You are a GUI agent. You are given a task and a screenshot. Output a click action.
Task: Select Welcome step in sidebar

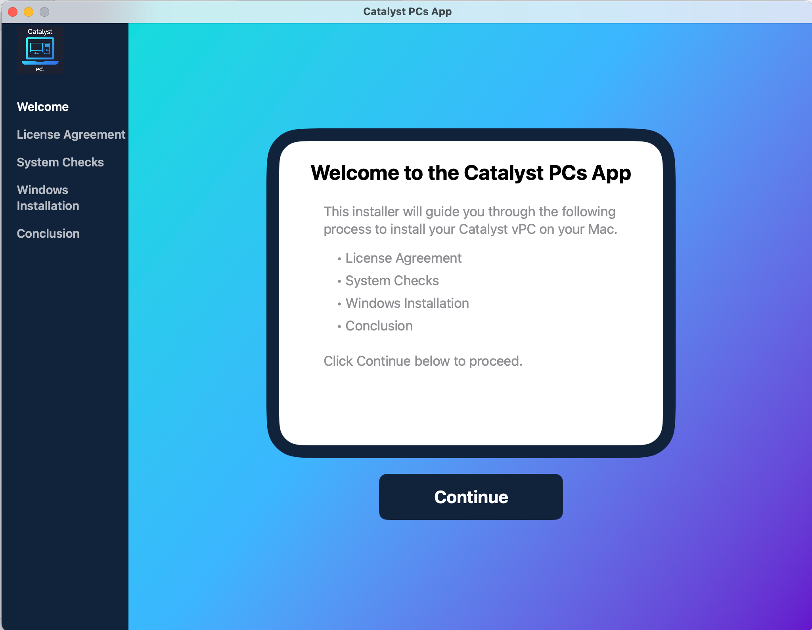43,107
